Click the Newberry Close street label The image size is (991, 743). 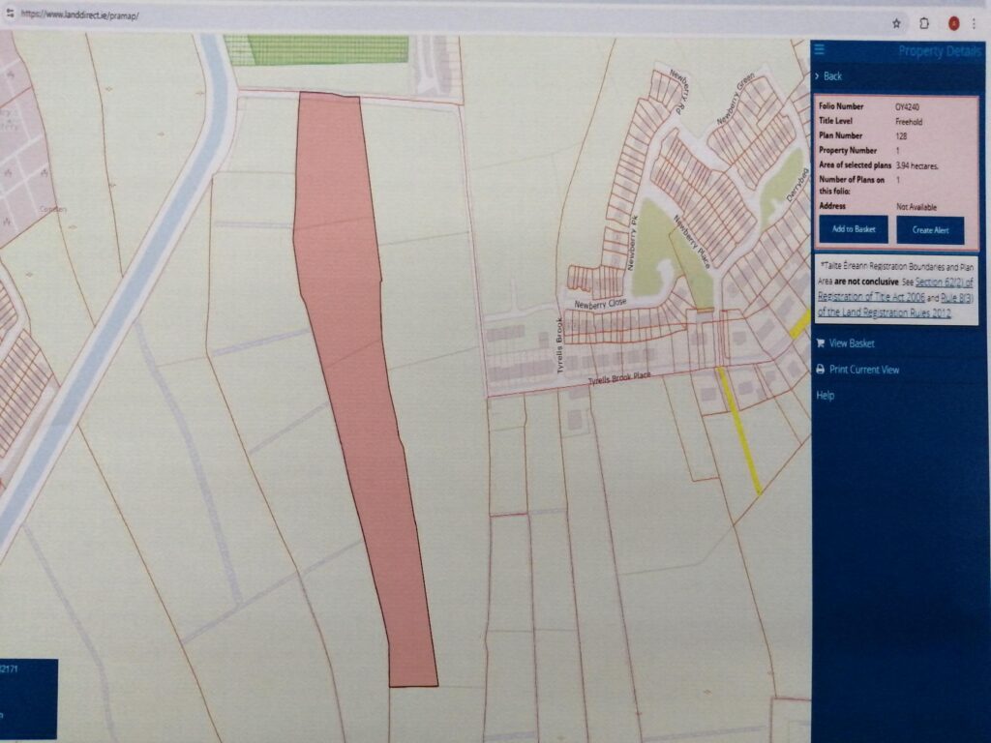coord(602,304)
